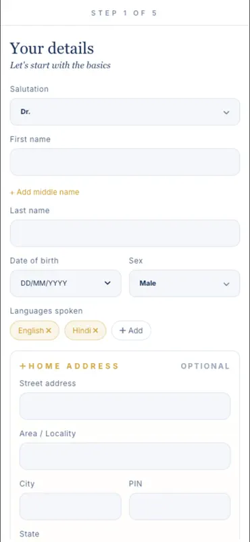Click the chevron in the Sex dropdown
Image resolution: width=250 pixels, height=542 pixels.
(x=226, y=284)
